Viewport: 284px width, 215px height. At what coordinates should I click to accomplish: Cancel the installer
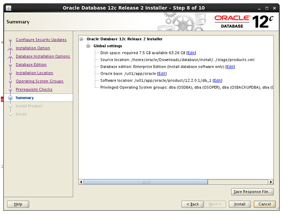tap(265, 204)
